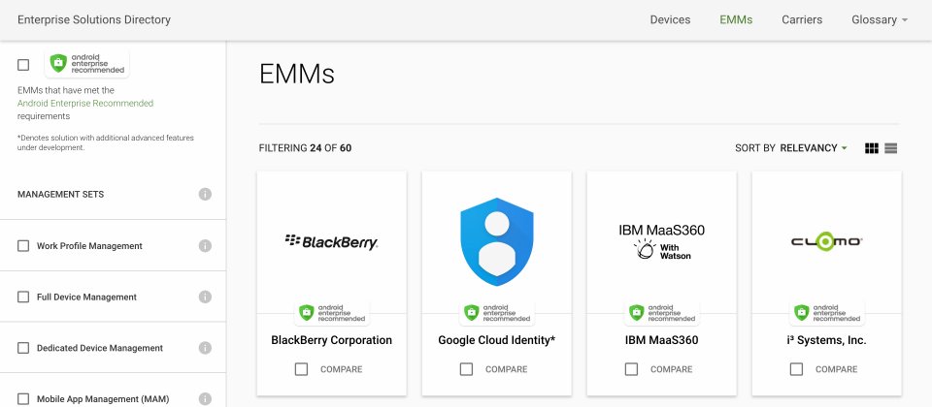Check Full Device Management filter
The height and width of the screenshot is (407, 932).
pyautogui.click(x=23, y=297)
